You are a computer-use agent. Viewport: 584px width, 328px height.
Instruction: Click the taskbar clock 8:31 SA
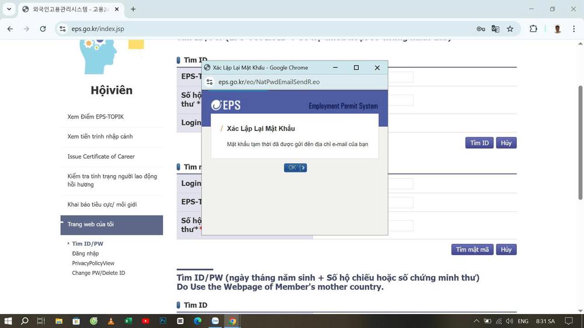[x=545, y=321]
